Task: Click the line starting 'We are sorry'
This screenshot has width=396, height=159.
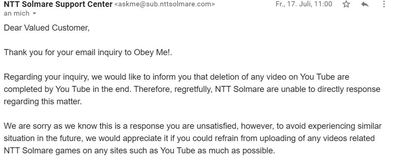Action: pyautogui.click(x=193, y=126)
